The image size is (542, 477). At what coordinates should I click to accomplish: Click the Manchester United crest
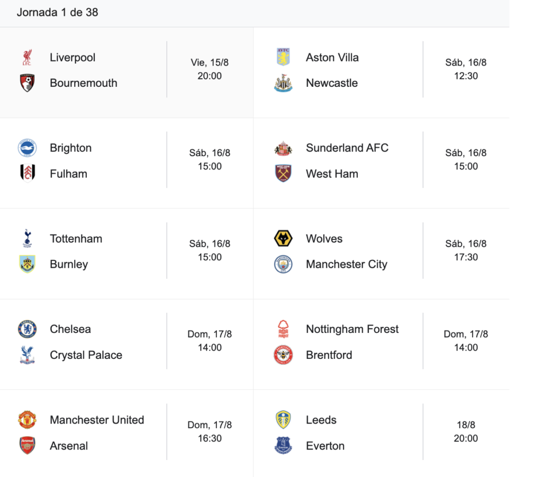28,420
